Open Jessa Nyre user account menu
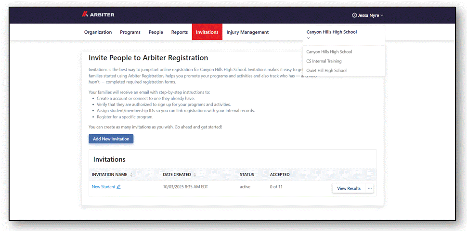This screenshot has width=467, height=231. (x=367, y=15)
